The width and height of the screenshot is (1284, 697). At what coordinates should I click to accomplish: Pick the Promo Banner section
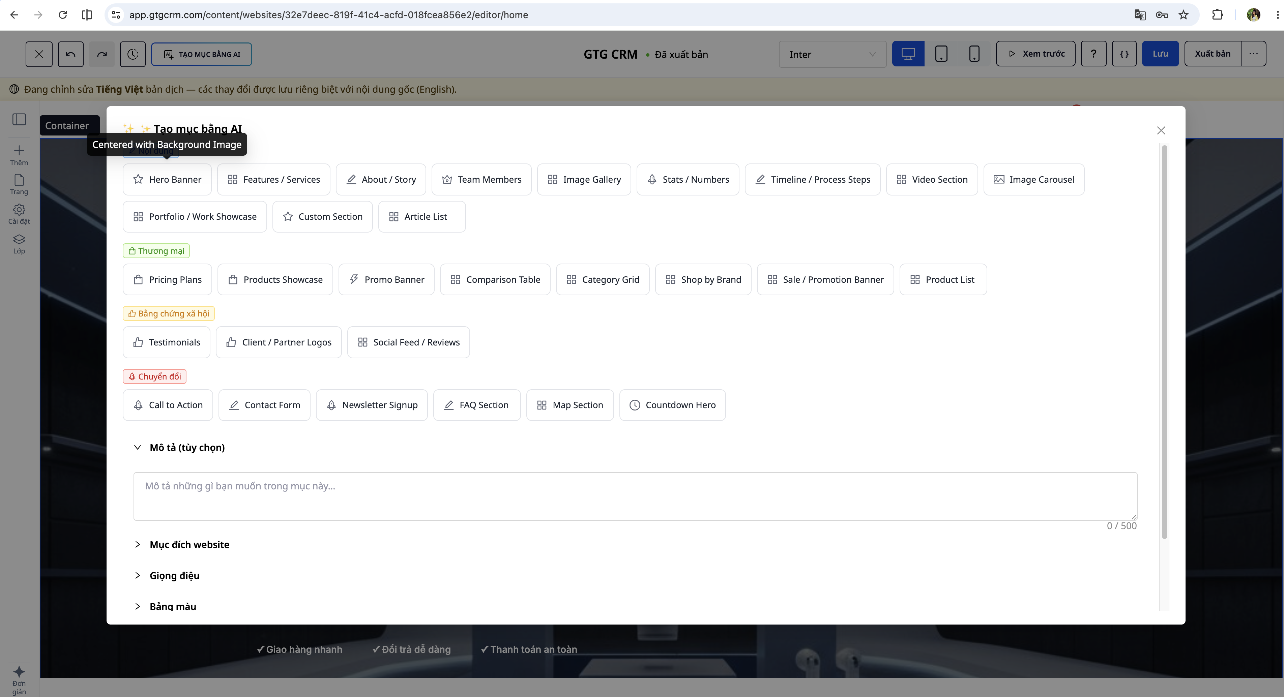point(386,279)
